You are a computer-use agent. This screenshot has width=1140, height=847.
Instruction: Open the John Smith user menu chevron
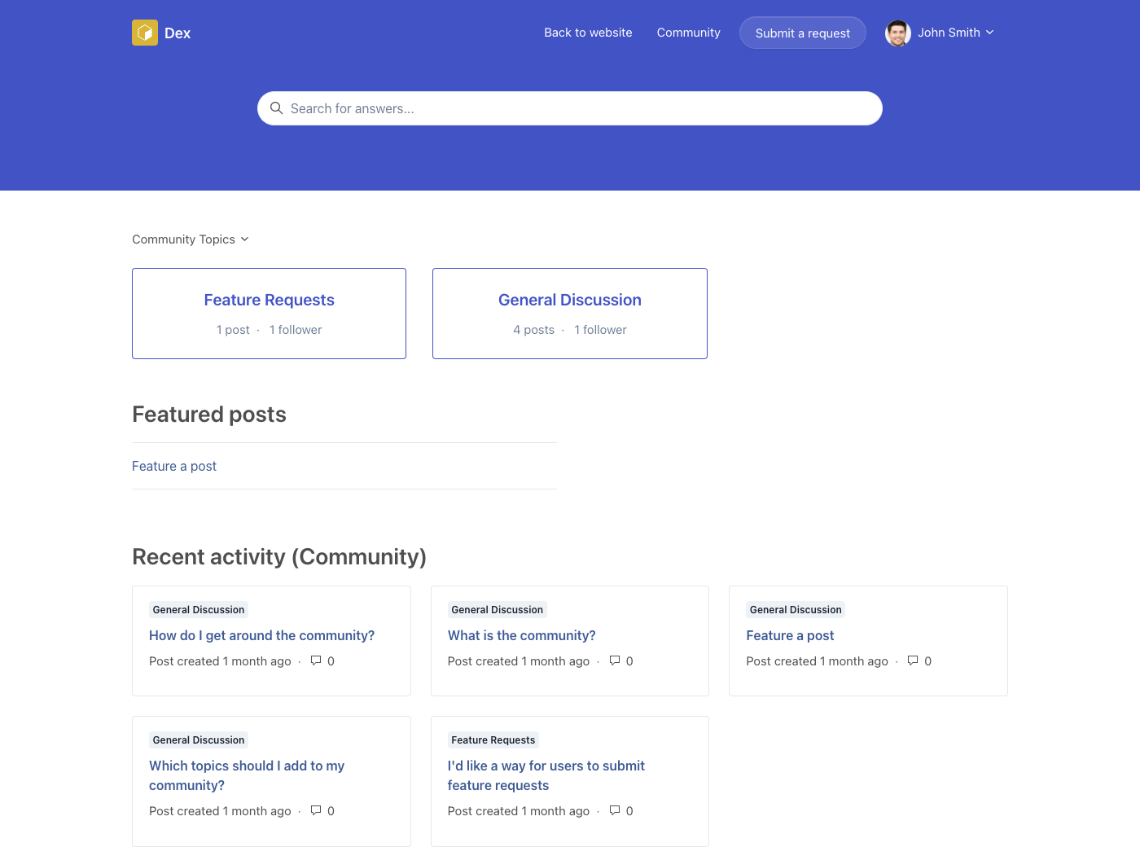tap(990, 33)
